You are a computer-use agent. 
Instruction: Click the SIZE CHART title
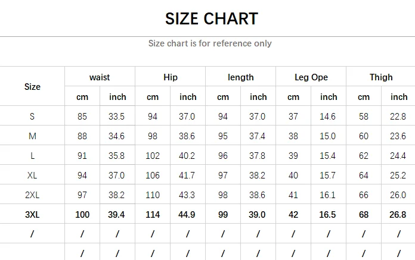click(x=212, y=18)
